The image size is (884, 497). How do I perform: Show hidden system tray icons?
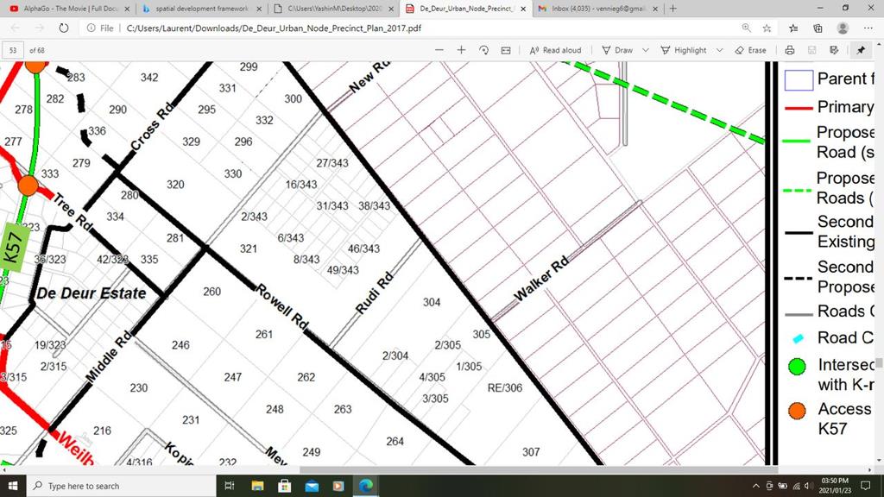tap(757, 486)
